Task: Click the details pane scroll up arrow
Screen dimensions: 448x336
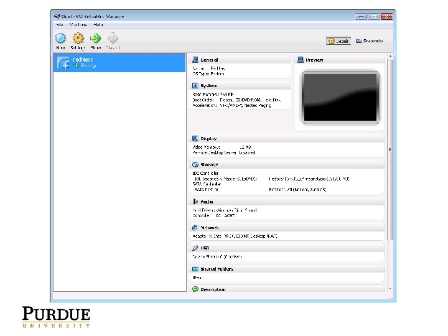Action: click(390, 56)
